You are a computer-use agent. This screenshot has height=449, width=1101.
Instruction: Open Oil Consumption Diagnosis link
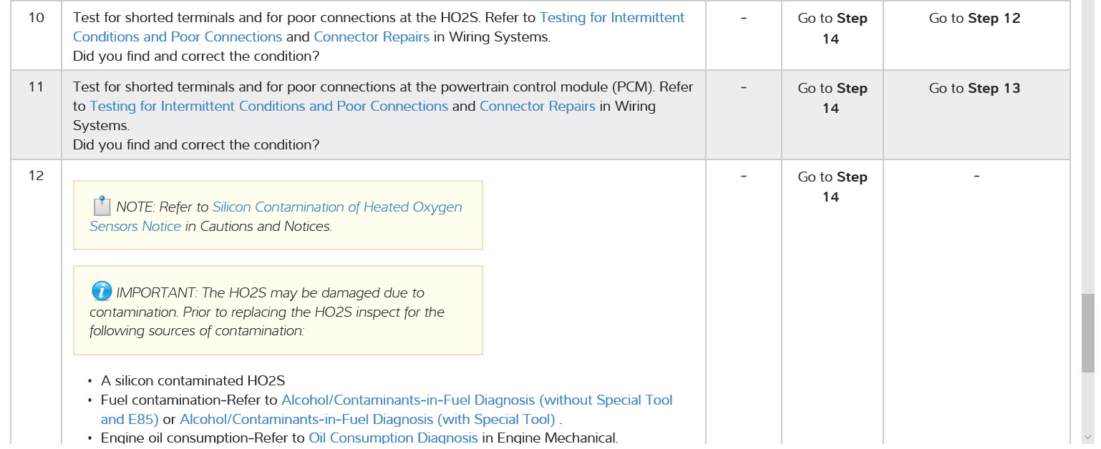(393, 438)
